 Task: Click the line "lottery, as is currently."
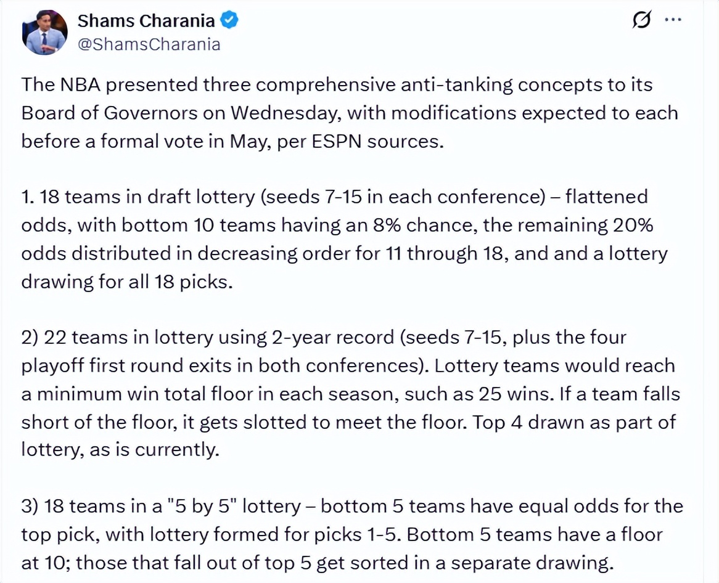point(120,450)
